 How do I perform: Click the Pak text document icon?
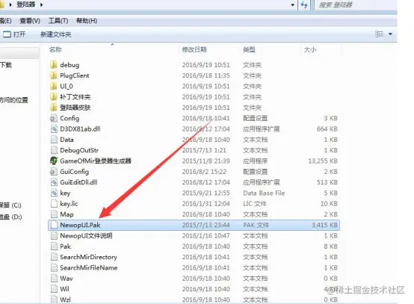tap(54, 246)
